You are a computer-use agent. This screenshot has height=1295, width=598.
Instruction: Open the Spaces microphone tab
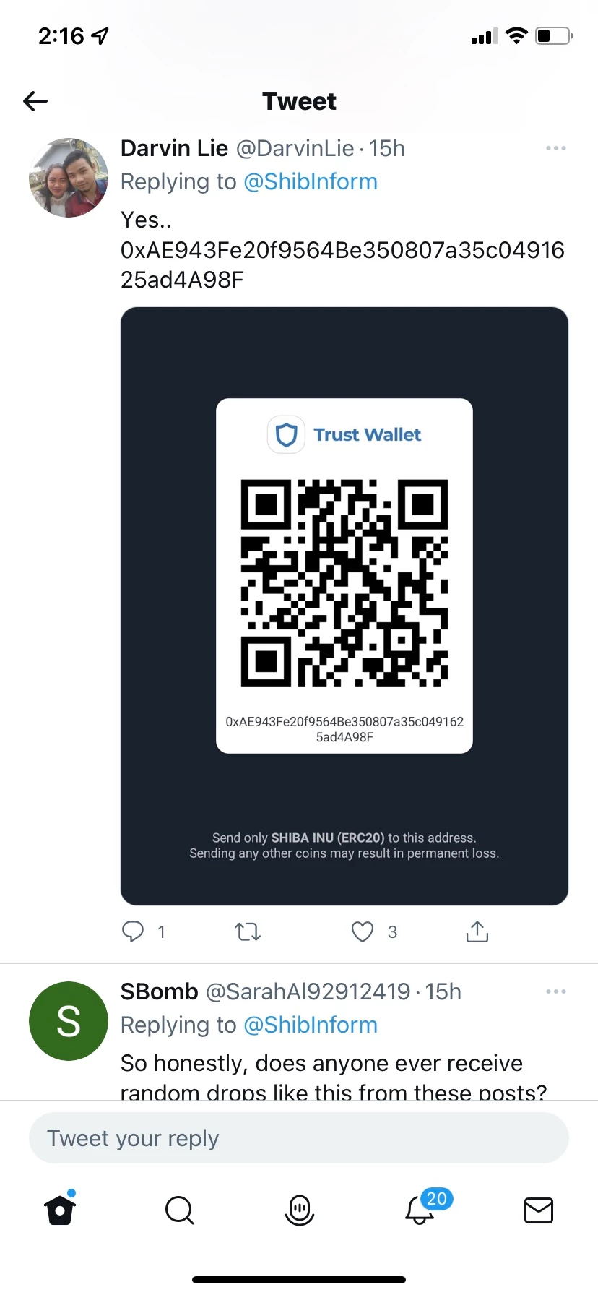coord(299,1210)
